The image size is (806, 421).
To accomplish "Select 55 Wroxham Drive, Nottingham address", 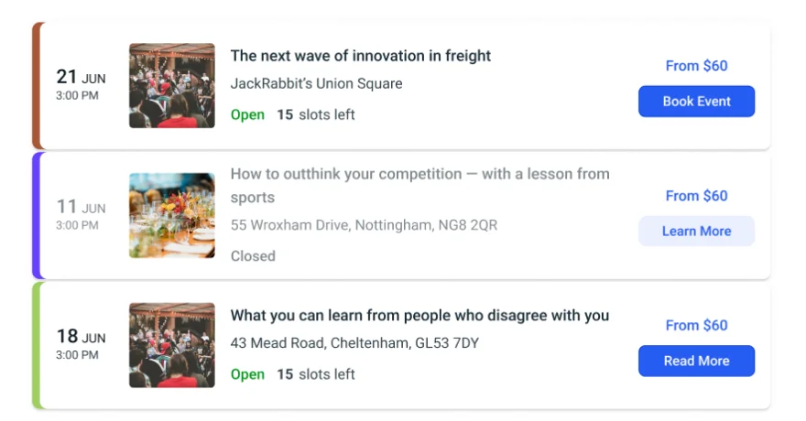I will coord(364,225).
